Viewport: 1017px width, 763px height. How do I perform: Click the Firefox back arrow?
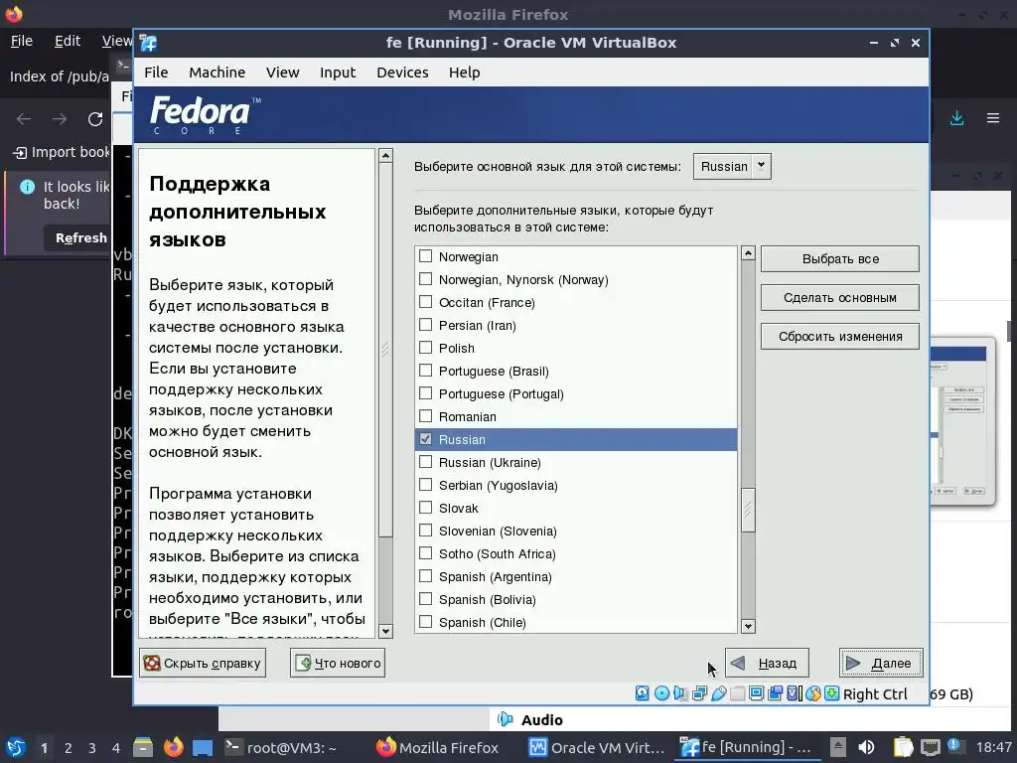(24, 119)
